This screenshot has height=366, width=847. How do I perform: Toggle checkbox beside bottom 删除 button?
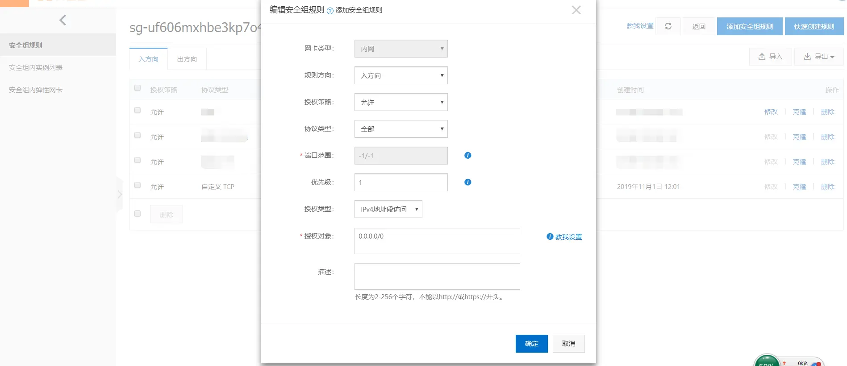tap(138, 214)
